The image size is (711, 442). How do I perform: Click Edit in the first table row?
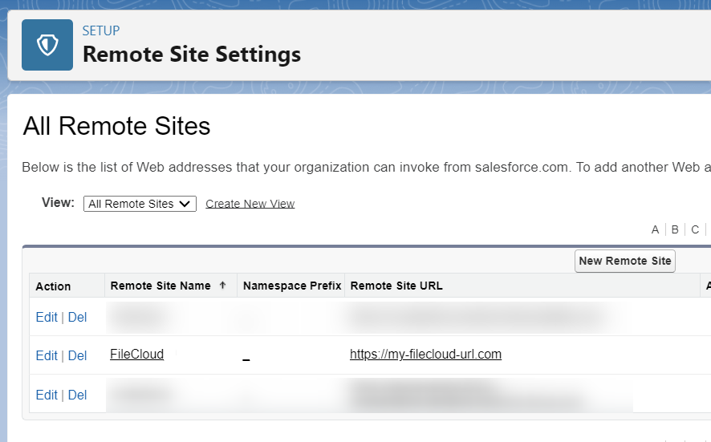[47, 317]
